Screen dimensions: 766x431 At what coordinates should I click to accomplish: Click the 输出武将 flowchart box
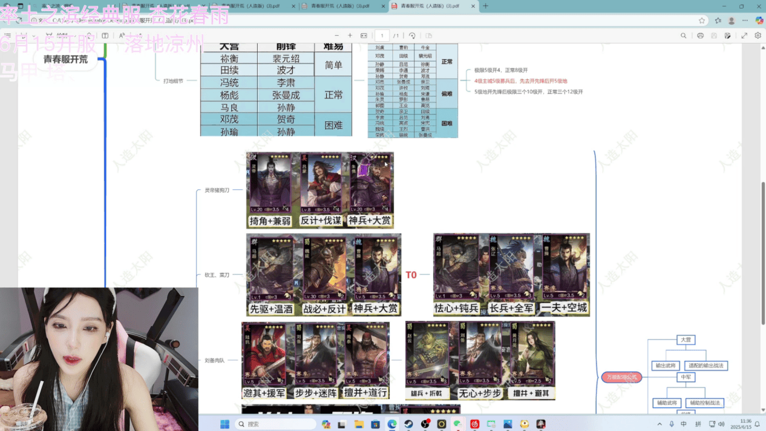click(x=666, y=366)
